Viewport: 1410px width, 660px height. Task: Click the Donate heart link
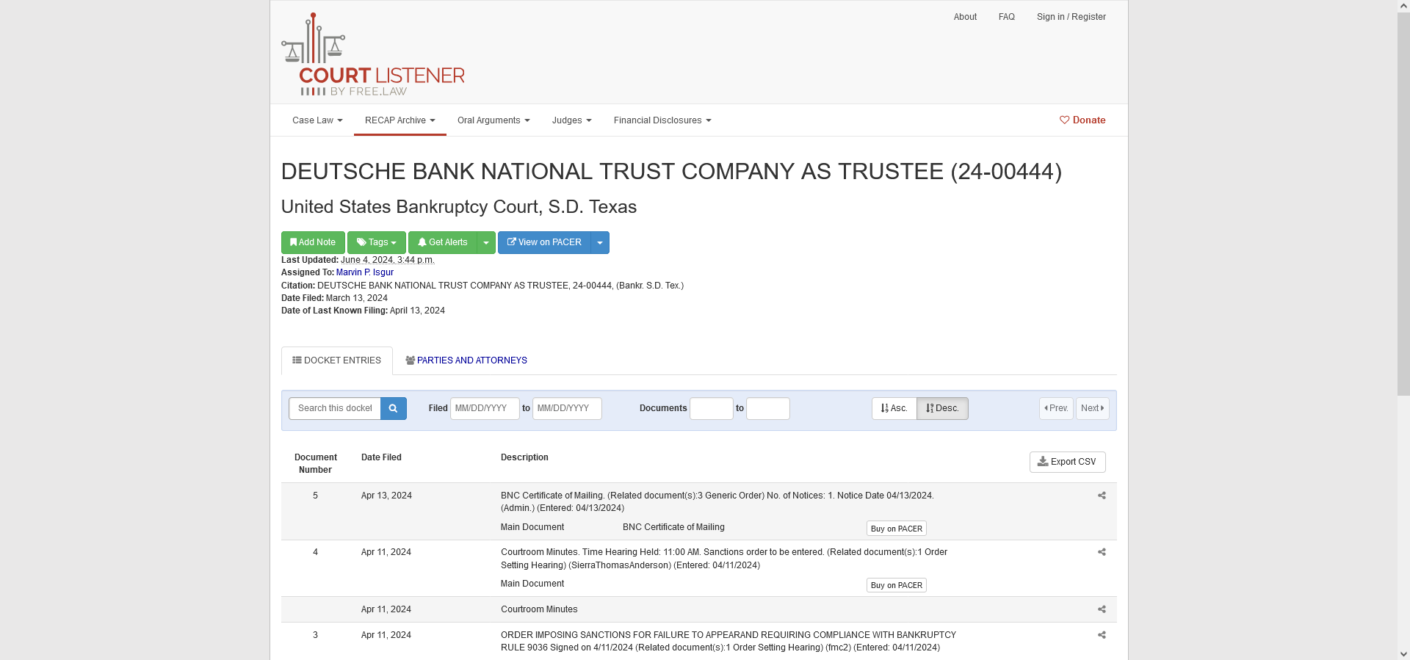click(1082, 120)
